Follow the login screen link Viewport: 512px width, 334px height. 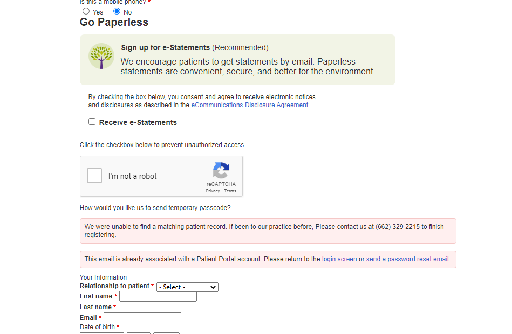click(339, 259)
